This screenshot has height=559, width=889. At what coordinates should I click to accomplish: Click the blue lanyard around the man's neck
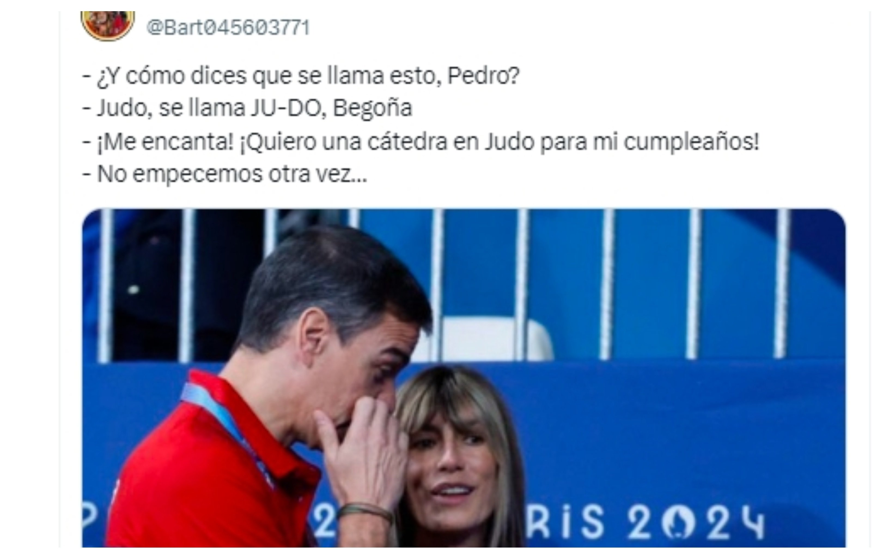point(225,432)
